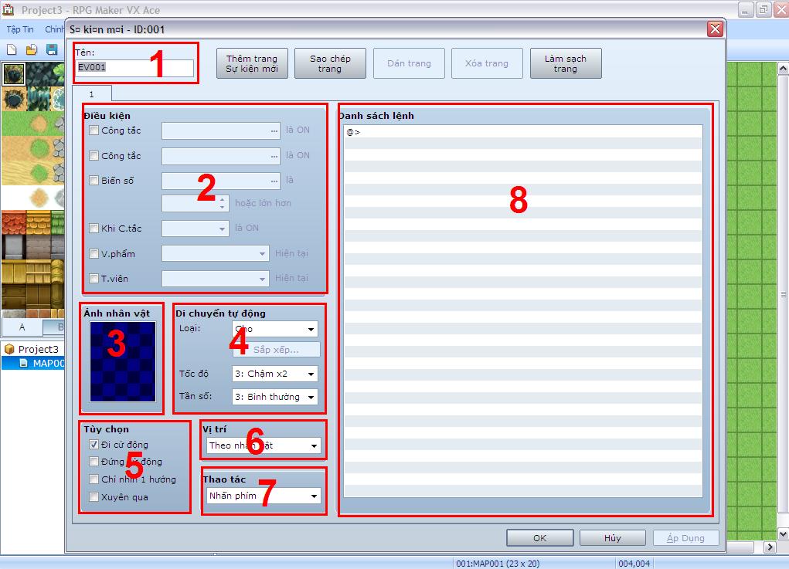Open the Thao tác trigger dropdown
Screen dimensions: 789x569
(x=264, y=496)
